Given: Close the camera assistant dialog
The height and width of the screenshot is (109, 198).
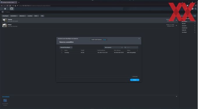Looking at the screenshot, I should click(x=139, y=39).
